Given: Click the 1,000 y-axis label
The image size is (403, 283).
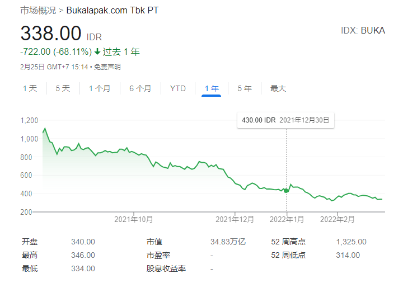Looking at the screenshot, I should tap(29, 139).
